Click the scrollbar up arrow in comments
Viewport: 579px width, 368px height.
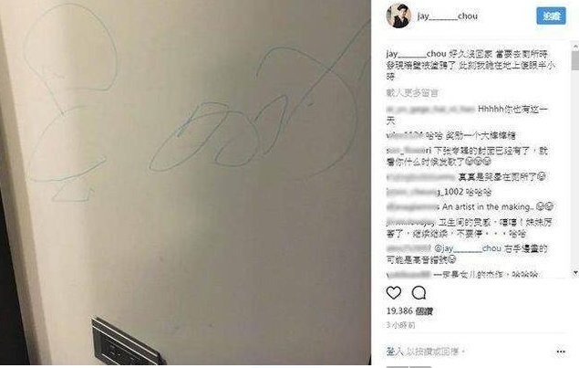coord(575,47)
